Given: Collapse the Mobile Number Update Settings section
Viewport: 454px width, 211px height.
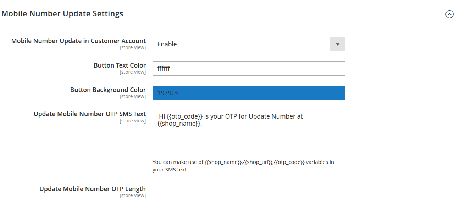Looking at the screenshot, I should tap(449, 14).
